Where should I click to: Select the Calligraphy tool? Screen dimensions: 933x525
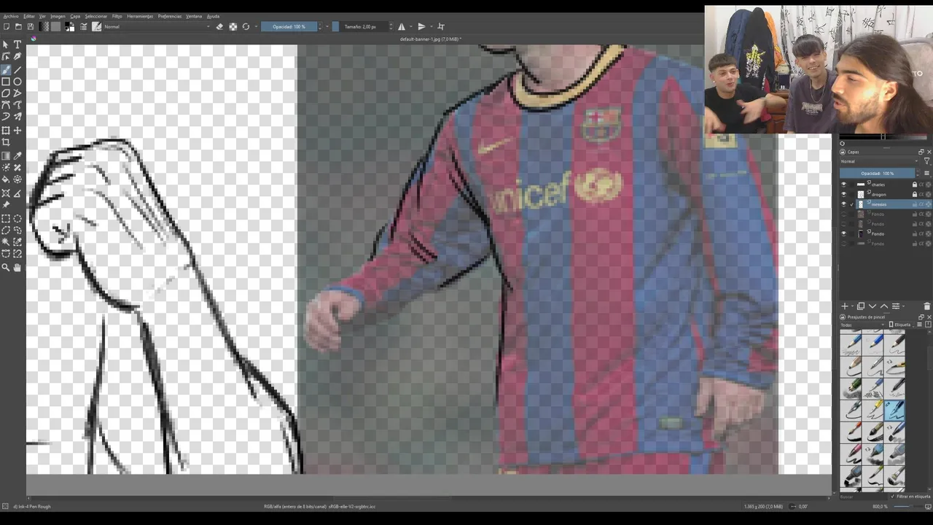pos(17,56)
